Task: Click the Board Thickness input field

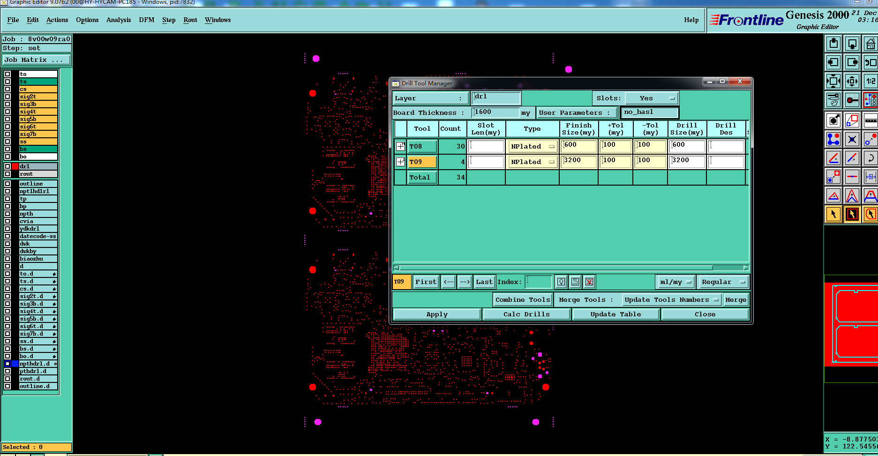Action: (495, 112)
